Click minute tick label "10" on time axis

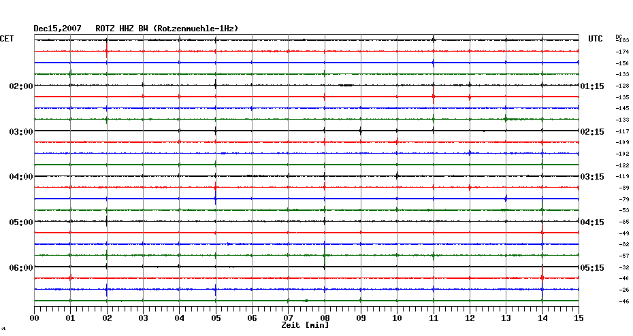tap(397, 318)
